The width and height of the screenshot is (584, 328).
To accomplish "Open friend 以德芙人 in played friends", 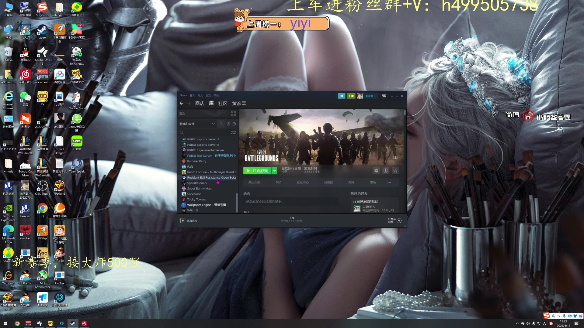I will 375,208.
